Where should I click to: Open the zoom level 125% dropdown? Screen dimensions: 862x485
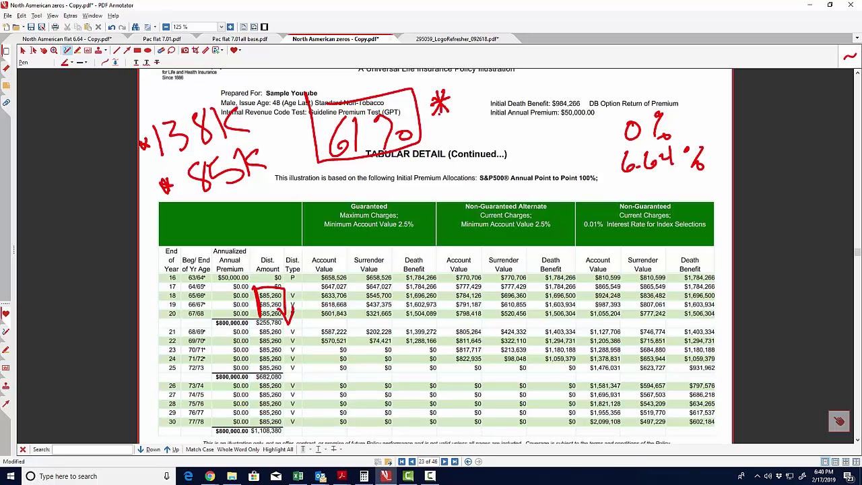(x=221, y=27)
